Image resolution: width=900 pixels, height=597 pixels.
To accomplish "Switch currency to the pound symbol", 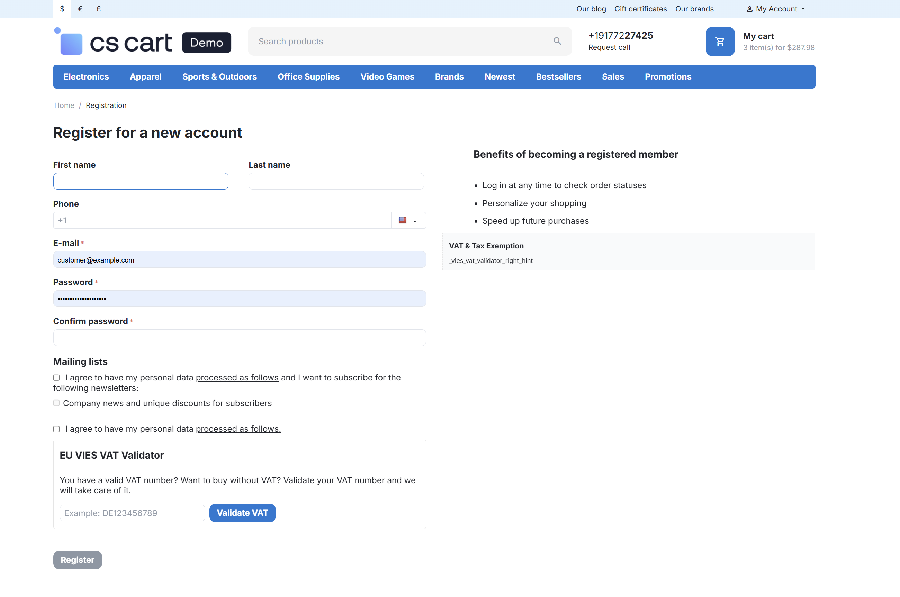I will tap(98, 9).
